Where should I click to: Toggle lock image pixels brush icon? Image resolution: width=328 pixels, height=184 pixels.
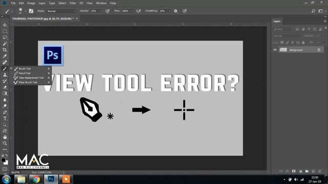coord(288,42)
